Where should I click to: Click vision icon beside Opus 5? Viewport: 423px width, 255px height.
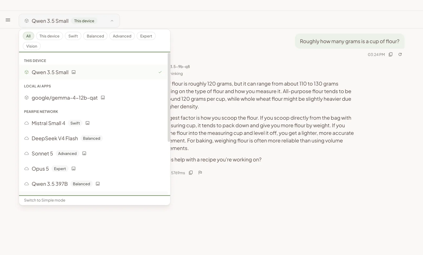pos(73,169)
